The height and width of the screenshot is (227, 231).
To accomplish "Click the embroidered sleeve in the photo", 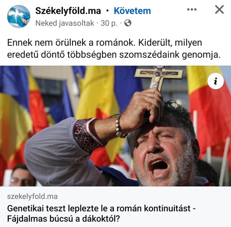I will 86,135.
